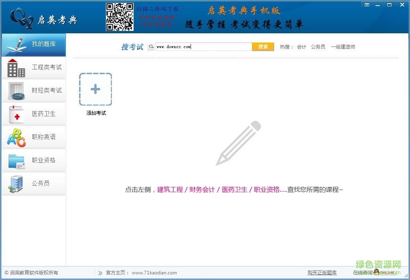Select the 公务员 category label
410x280 pixels.
pyautogui.click(x=41, y=183)
